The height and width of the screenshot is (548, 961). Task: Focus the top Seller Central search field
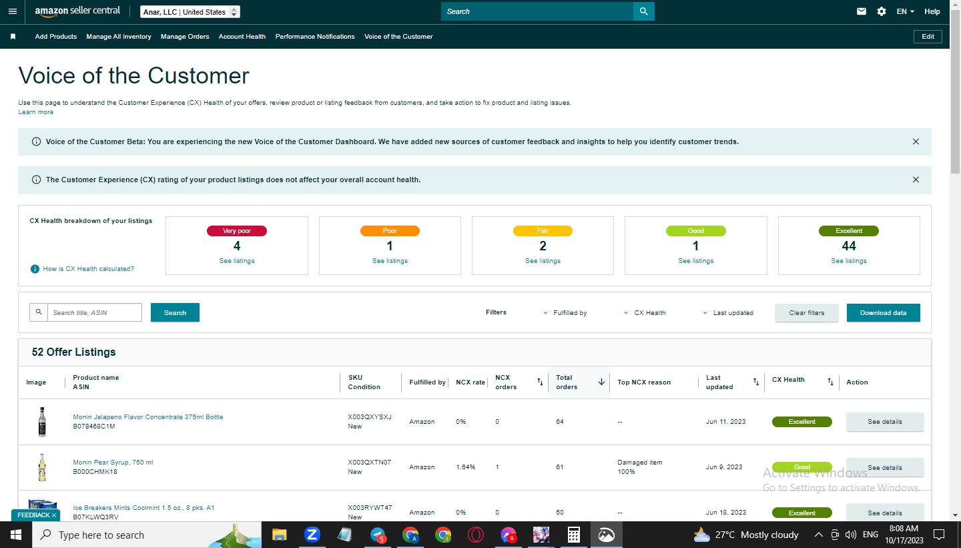pos(537,11)
